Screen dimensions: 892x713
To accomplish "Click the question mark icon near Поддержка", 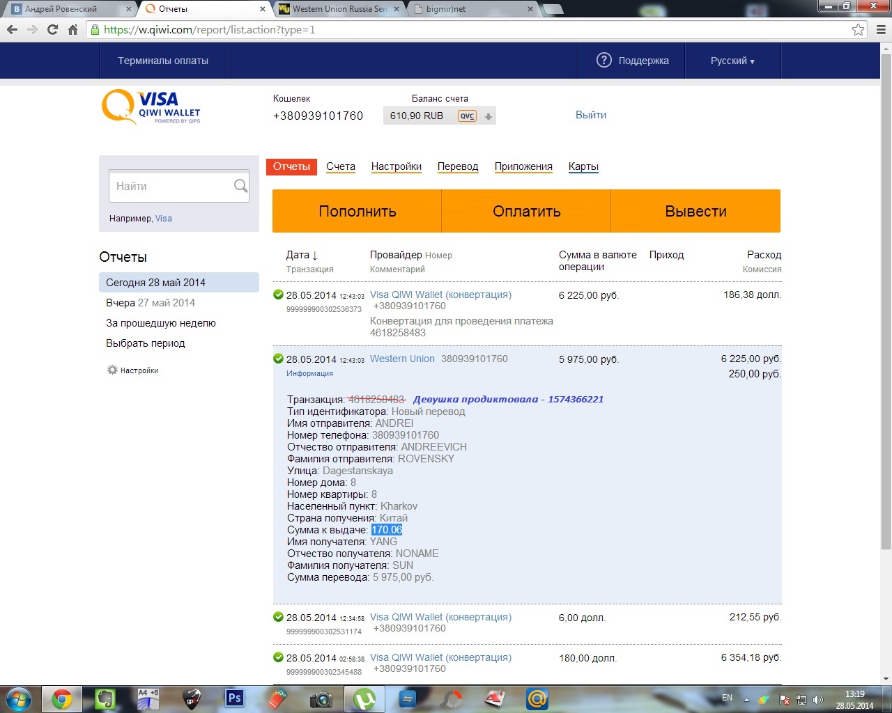I will coord(604,61).
